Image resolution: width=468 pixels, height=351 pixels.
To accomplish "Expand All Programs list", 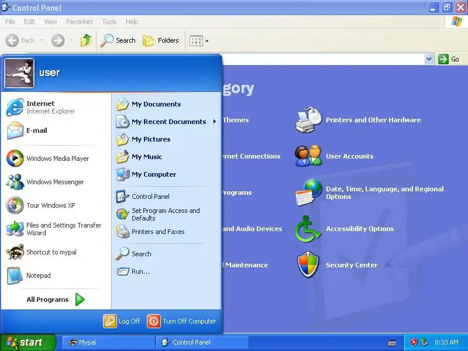I will click(x=56, y=300).
